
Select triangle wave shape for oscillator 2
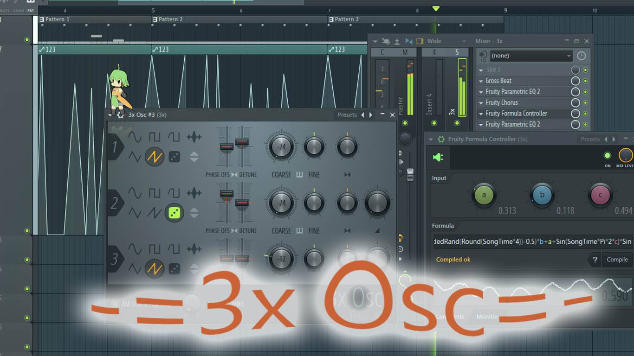click(x=135, y=213)
